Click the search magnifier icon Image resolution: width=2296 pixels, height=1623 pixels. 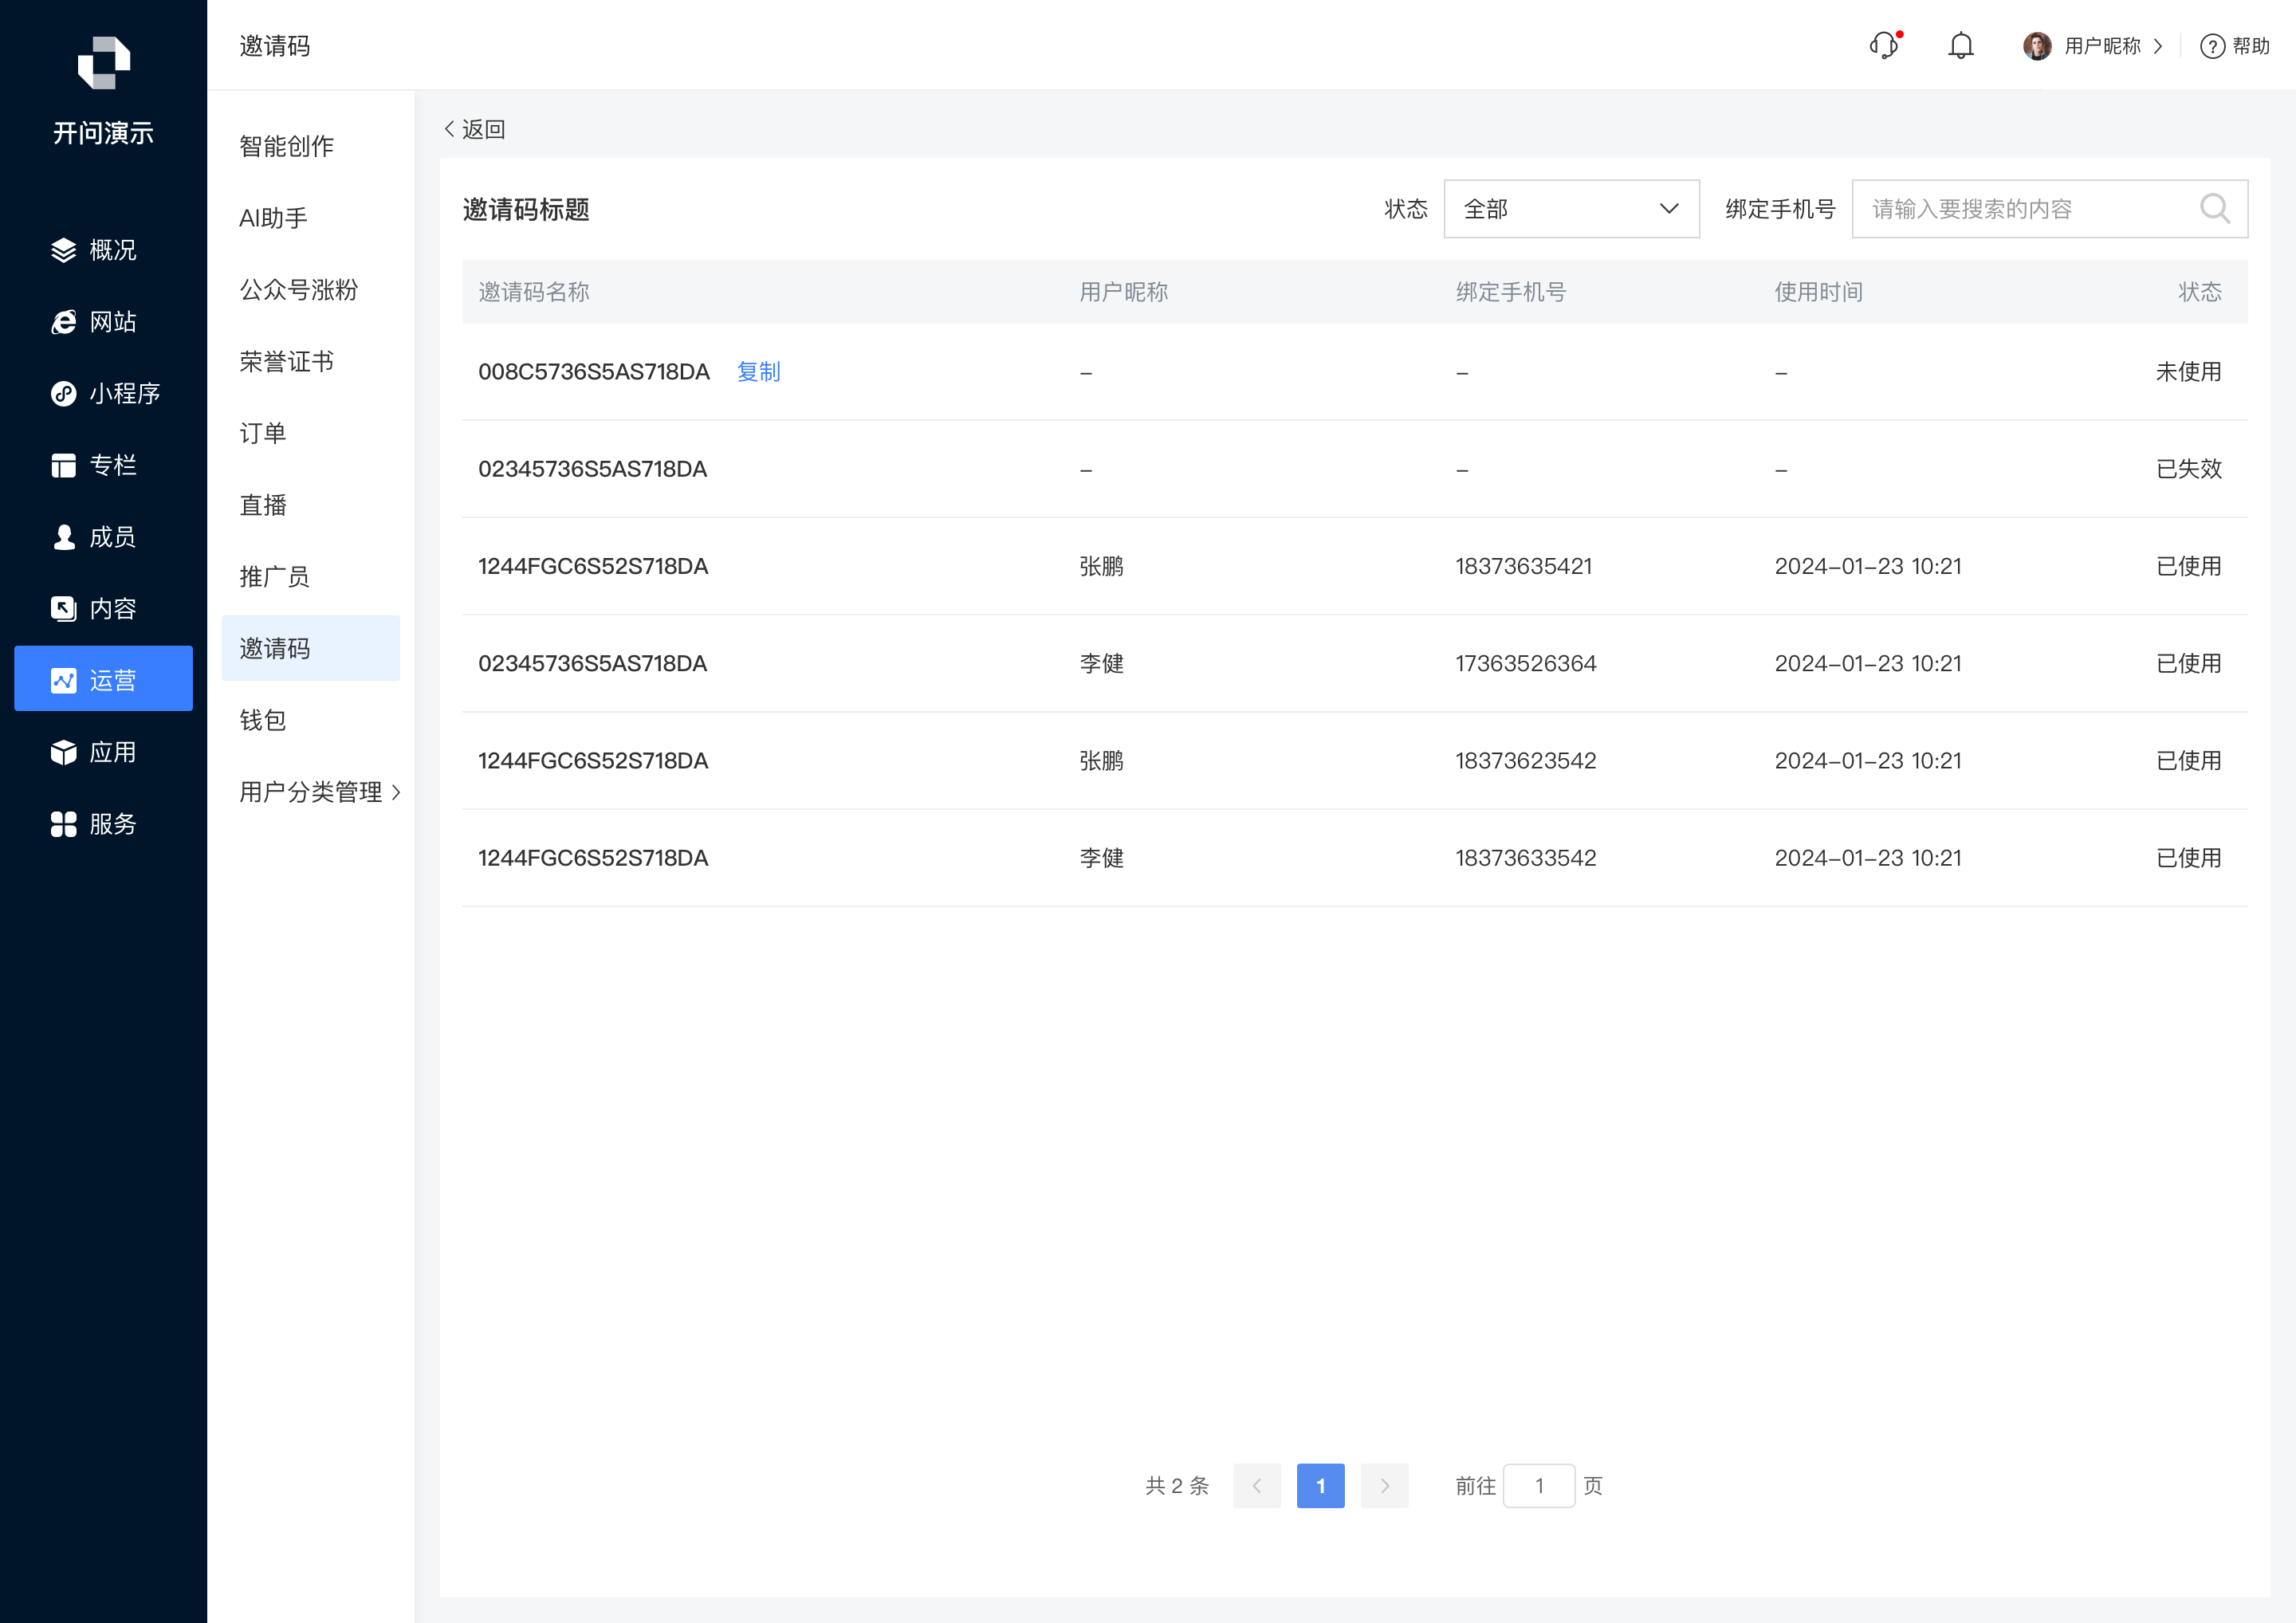coord(2215,209)
